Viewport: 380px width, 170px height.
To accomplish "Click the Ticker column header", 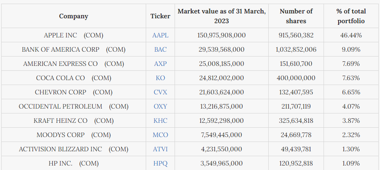I will click(160, 16).
